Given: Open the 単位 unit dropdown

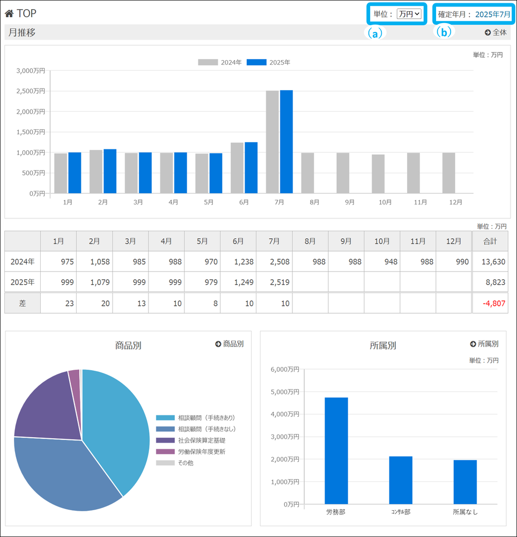Looking at the screenshot, I should coord(409,14).
